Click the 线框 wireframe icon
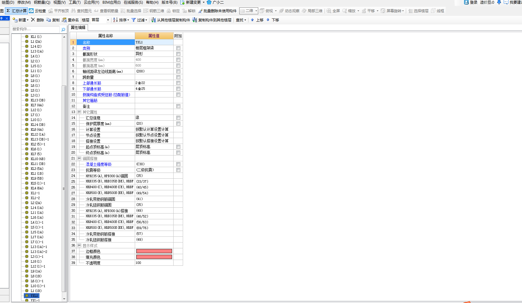 point(433,11)
